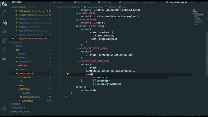Image resolution: width=208 pixels, height=117 pixels.
Task: Accept the userData autocomplete suggestion
Action: 131,77
